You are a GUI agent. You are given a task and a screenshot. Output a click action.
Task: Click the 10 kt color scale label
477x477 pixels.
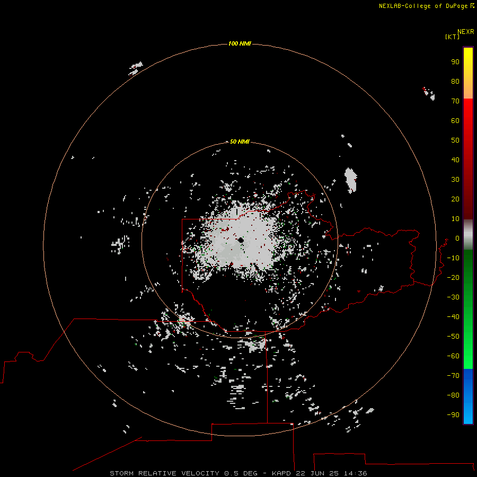point(455,219)
